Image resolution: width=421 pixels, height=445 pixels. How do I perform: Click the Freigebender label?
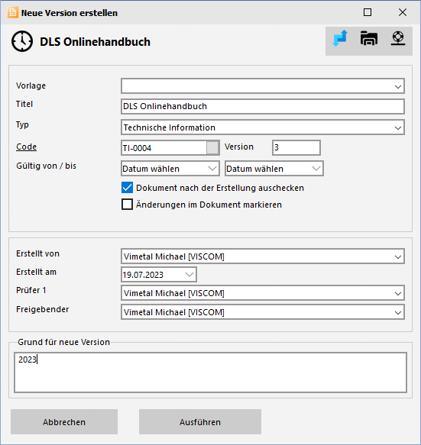[42, 309]
